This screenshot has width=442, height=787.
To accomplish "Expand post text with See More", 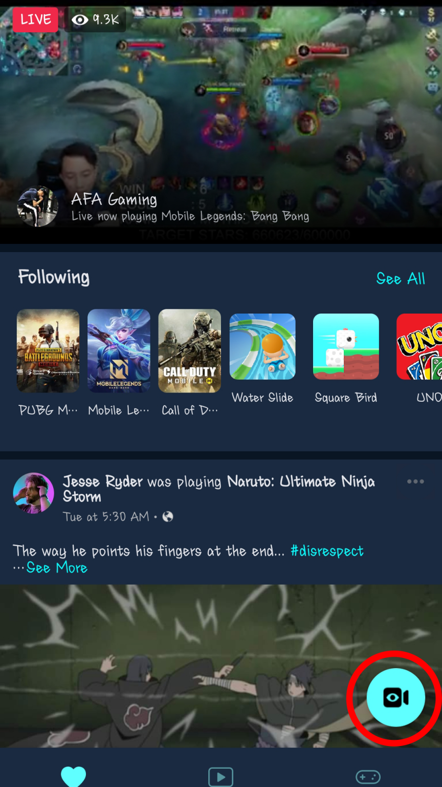I will pyautogui.click(x=56, y=568).
